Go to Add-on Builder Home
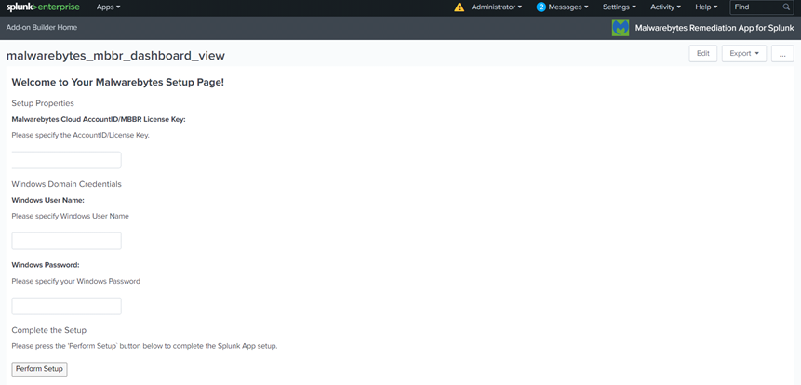This screenshot has width=801, height=385. click(x=42, y=28)
